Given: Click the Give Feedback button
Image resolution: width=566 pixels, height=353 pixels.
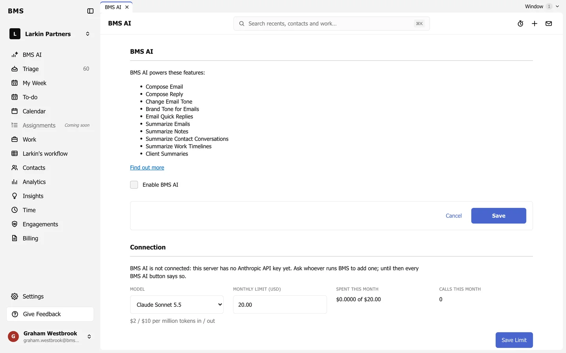Looking at the screenshot, I should (x=50, y=314).
